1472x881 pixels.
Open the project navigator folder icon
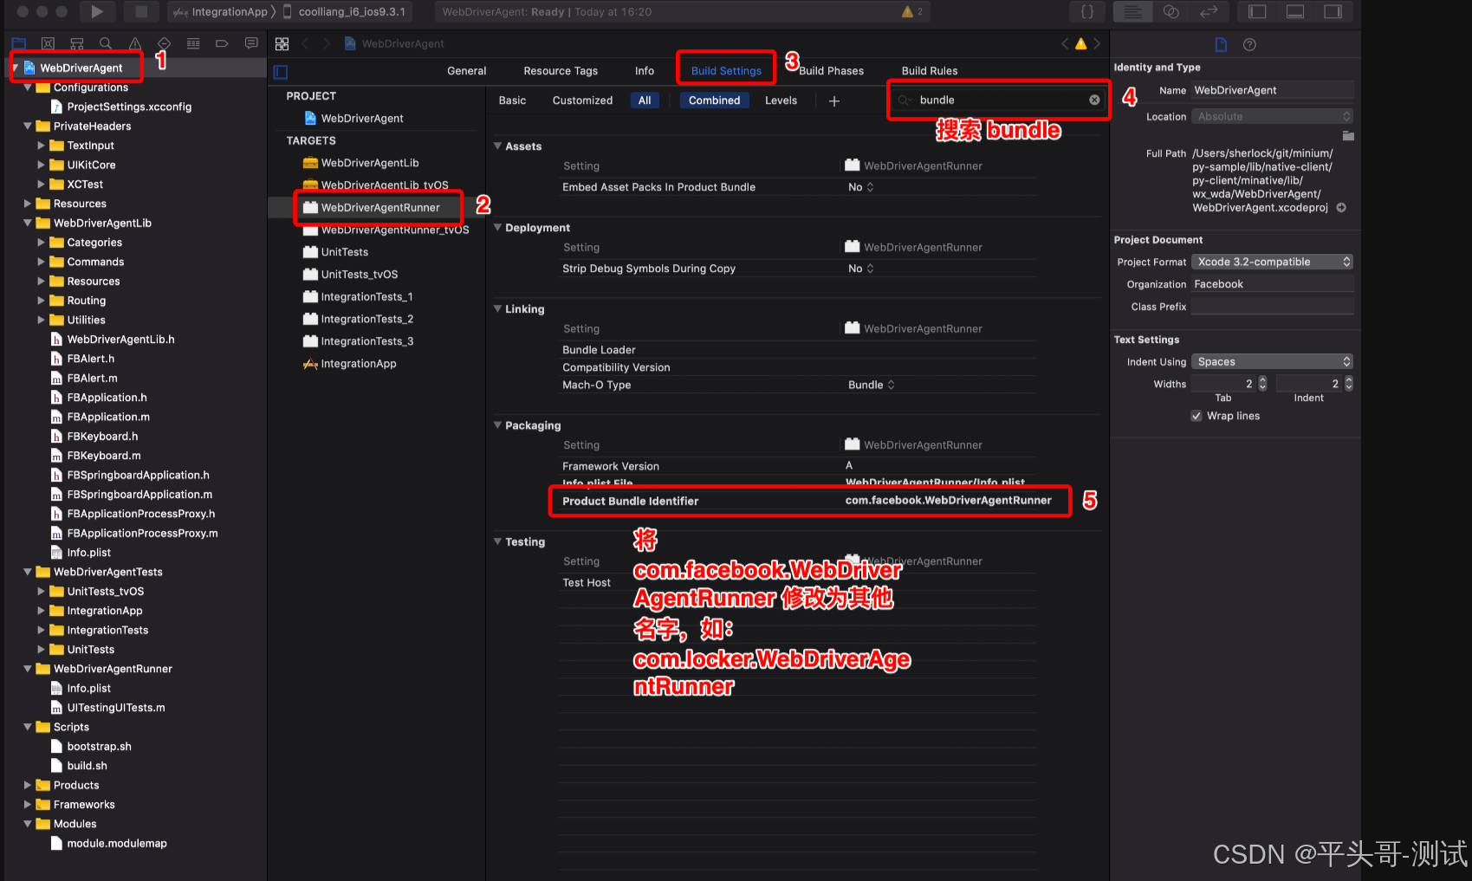pos(19,43)
